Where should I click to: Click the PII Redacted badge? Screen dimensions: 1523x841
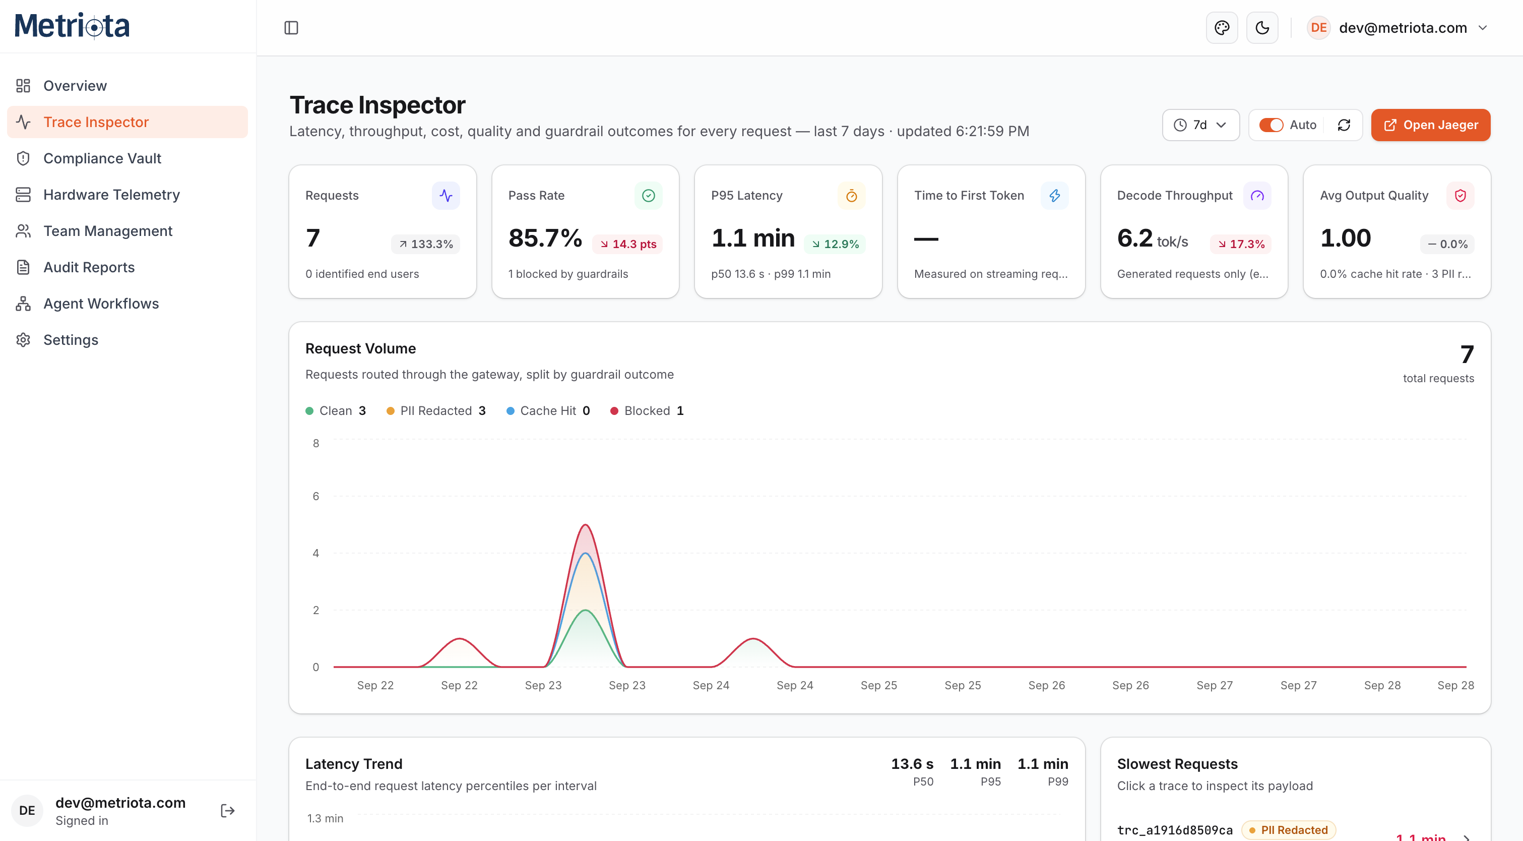coord(1288,830)
